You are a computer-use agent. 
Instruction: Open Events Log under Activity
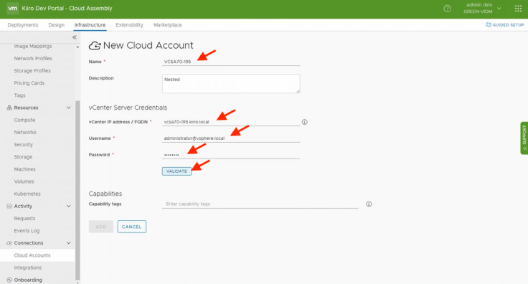point(27,231)
